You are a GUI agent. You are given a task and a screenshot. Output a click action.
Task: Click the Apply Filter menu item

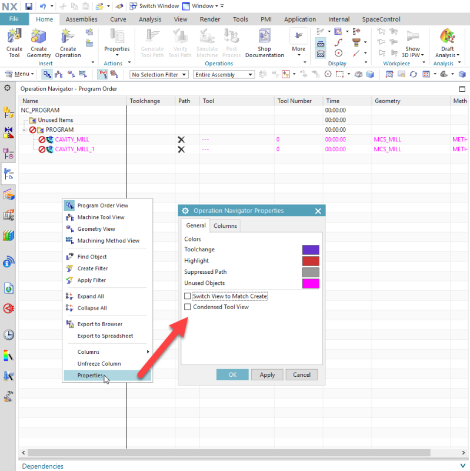pyautogui.click(x=108, y=280)
